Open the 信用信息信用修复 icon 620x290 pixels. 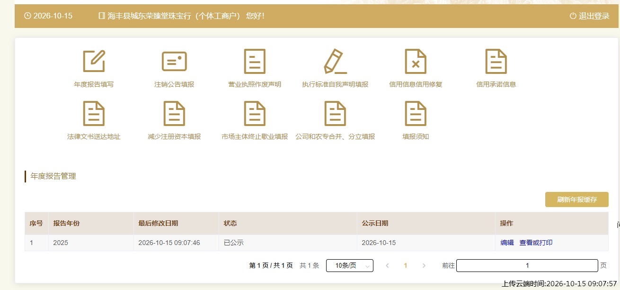(x=416, y=61)
